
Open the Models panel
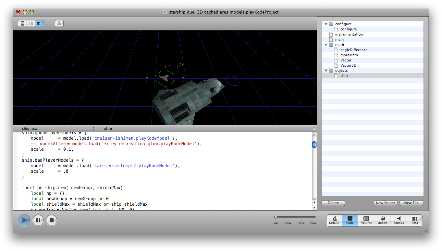(x=382, y=220)
